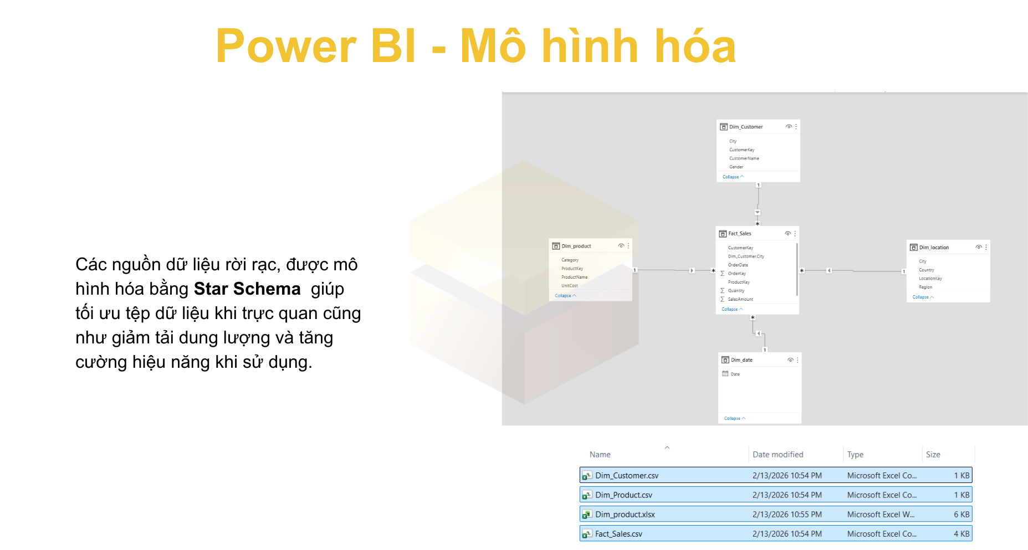Select the UnitCost field in Dim_product

570,286
